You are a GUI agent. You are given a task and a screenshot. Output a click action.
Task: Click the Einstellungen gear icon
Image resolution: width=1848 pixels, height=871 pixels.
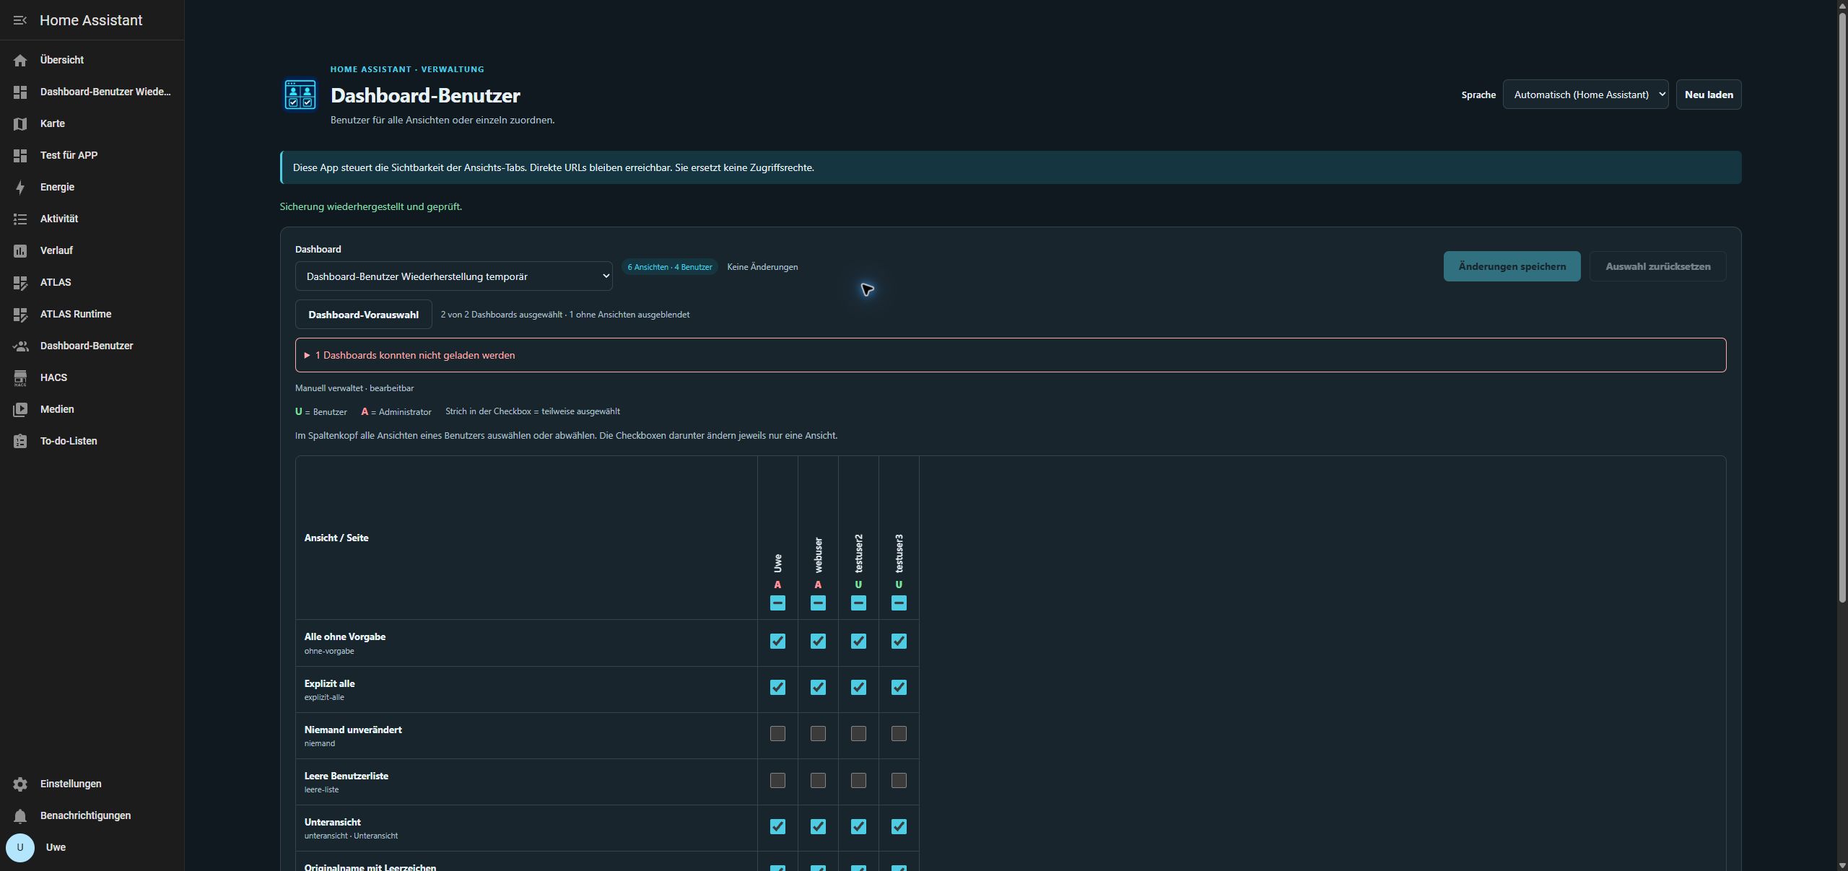coord(20,784)
